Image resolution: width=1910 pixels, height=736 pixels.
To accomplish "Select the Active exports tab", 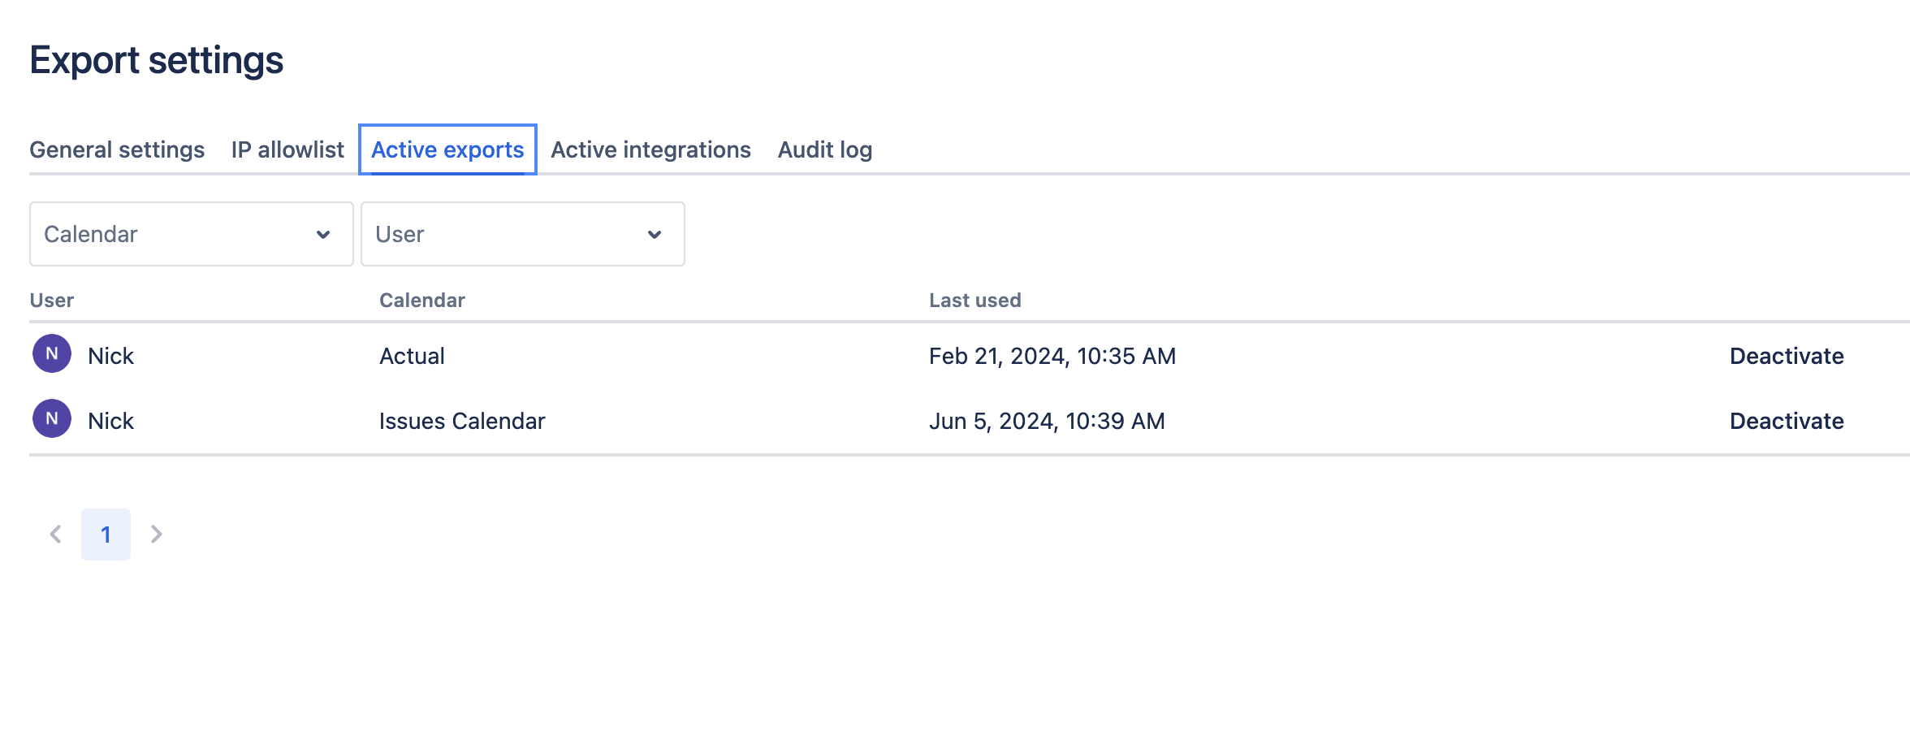I will (x=447, y=150).
